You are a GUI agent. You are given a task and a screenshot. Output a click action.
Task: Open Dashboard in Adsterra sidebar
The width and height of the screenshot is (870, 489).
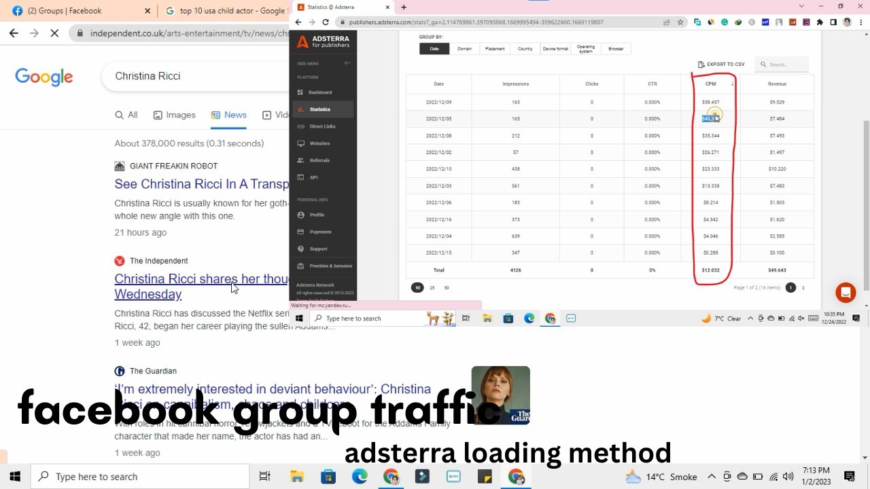point(319,92)
